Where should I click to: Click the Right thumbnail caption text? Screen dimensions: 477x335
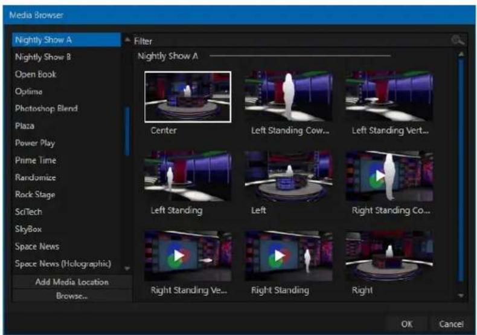(362, 290)
